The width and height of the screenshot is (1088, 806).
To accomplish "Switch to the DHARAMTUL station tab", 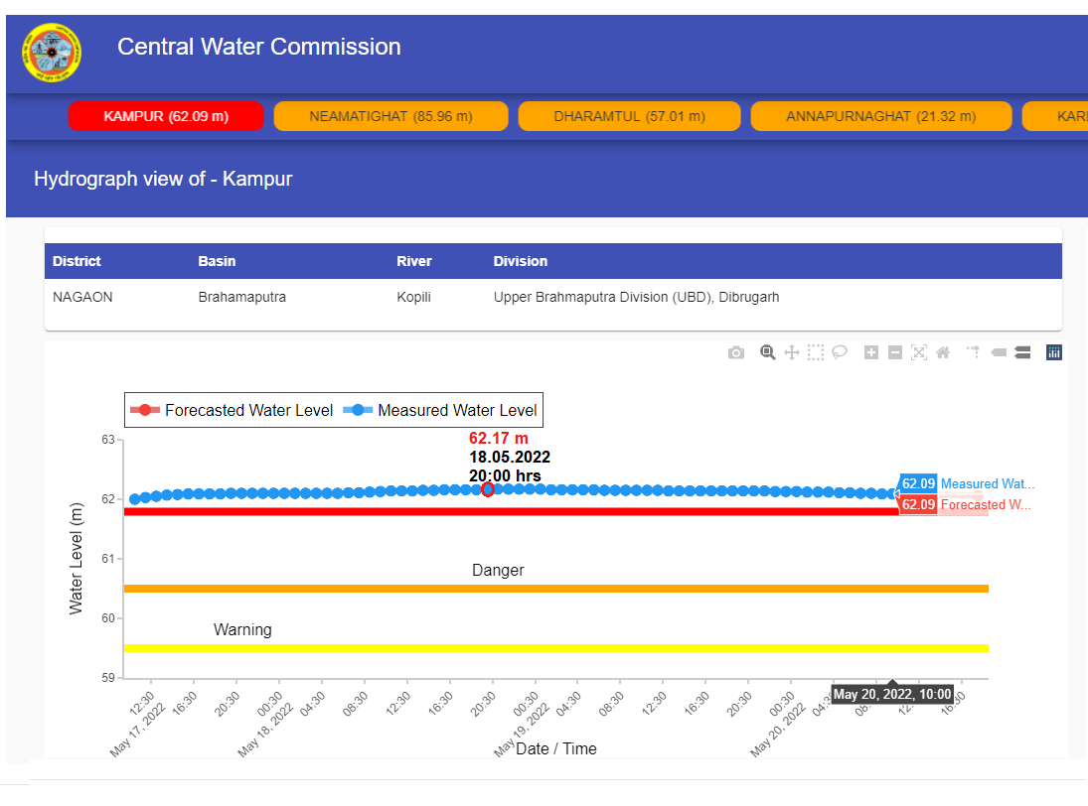I will [x=629, y=116].
